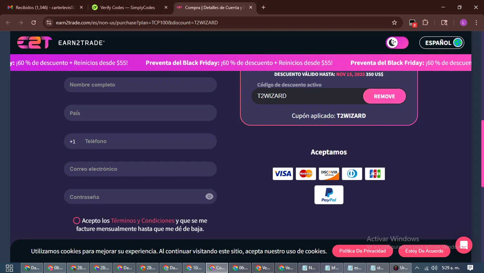Click Cupón aplicado: T2WIZARD text
The height and width of the screenshot is (273, 484).
(x=329, y=116)
